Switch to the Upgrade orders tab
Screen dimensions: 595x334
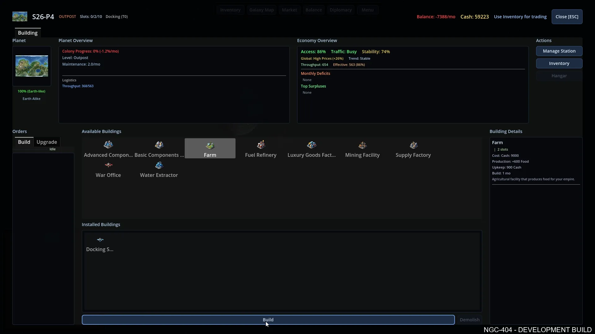pos(47,142)
